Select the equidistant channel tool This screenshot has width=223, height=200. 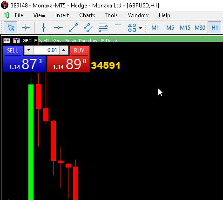[x=88, y=28]
